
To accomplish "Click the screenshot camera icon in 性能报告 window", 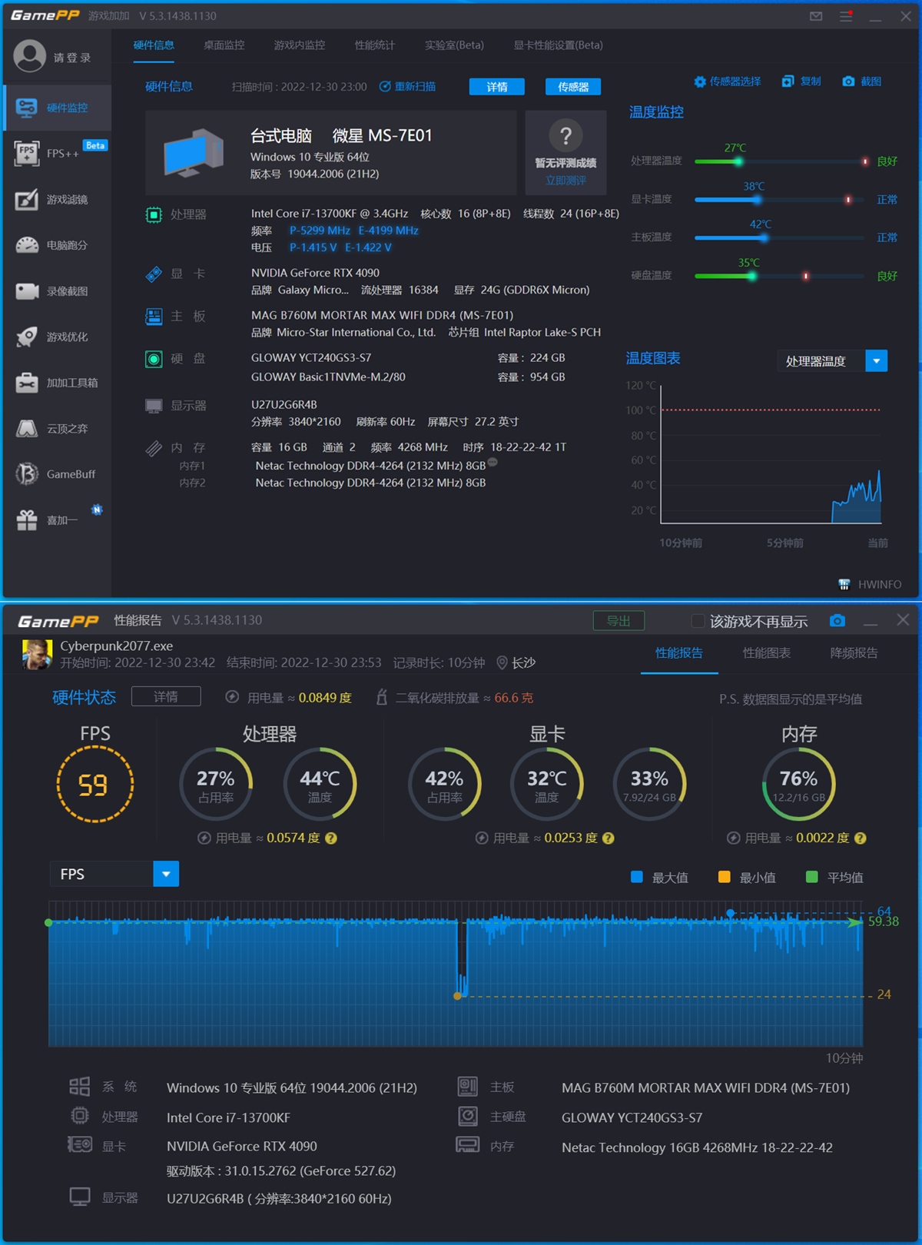I will coord(837,620).
